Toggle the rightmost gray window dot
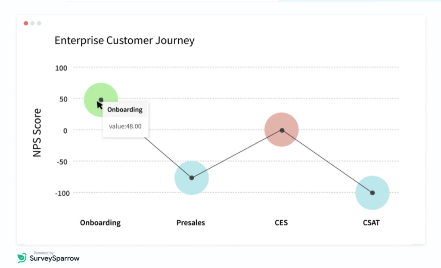Viewport: 441px width, 268px height. click(x=39, y=23)
